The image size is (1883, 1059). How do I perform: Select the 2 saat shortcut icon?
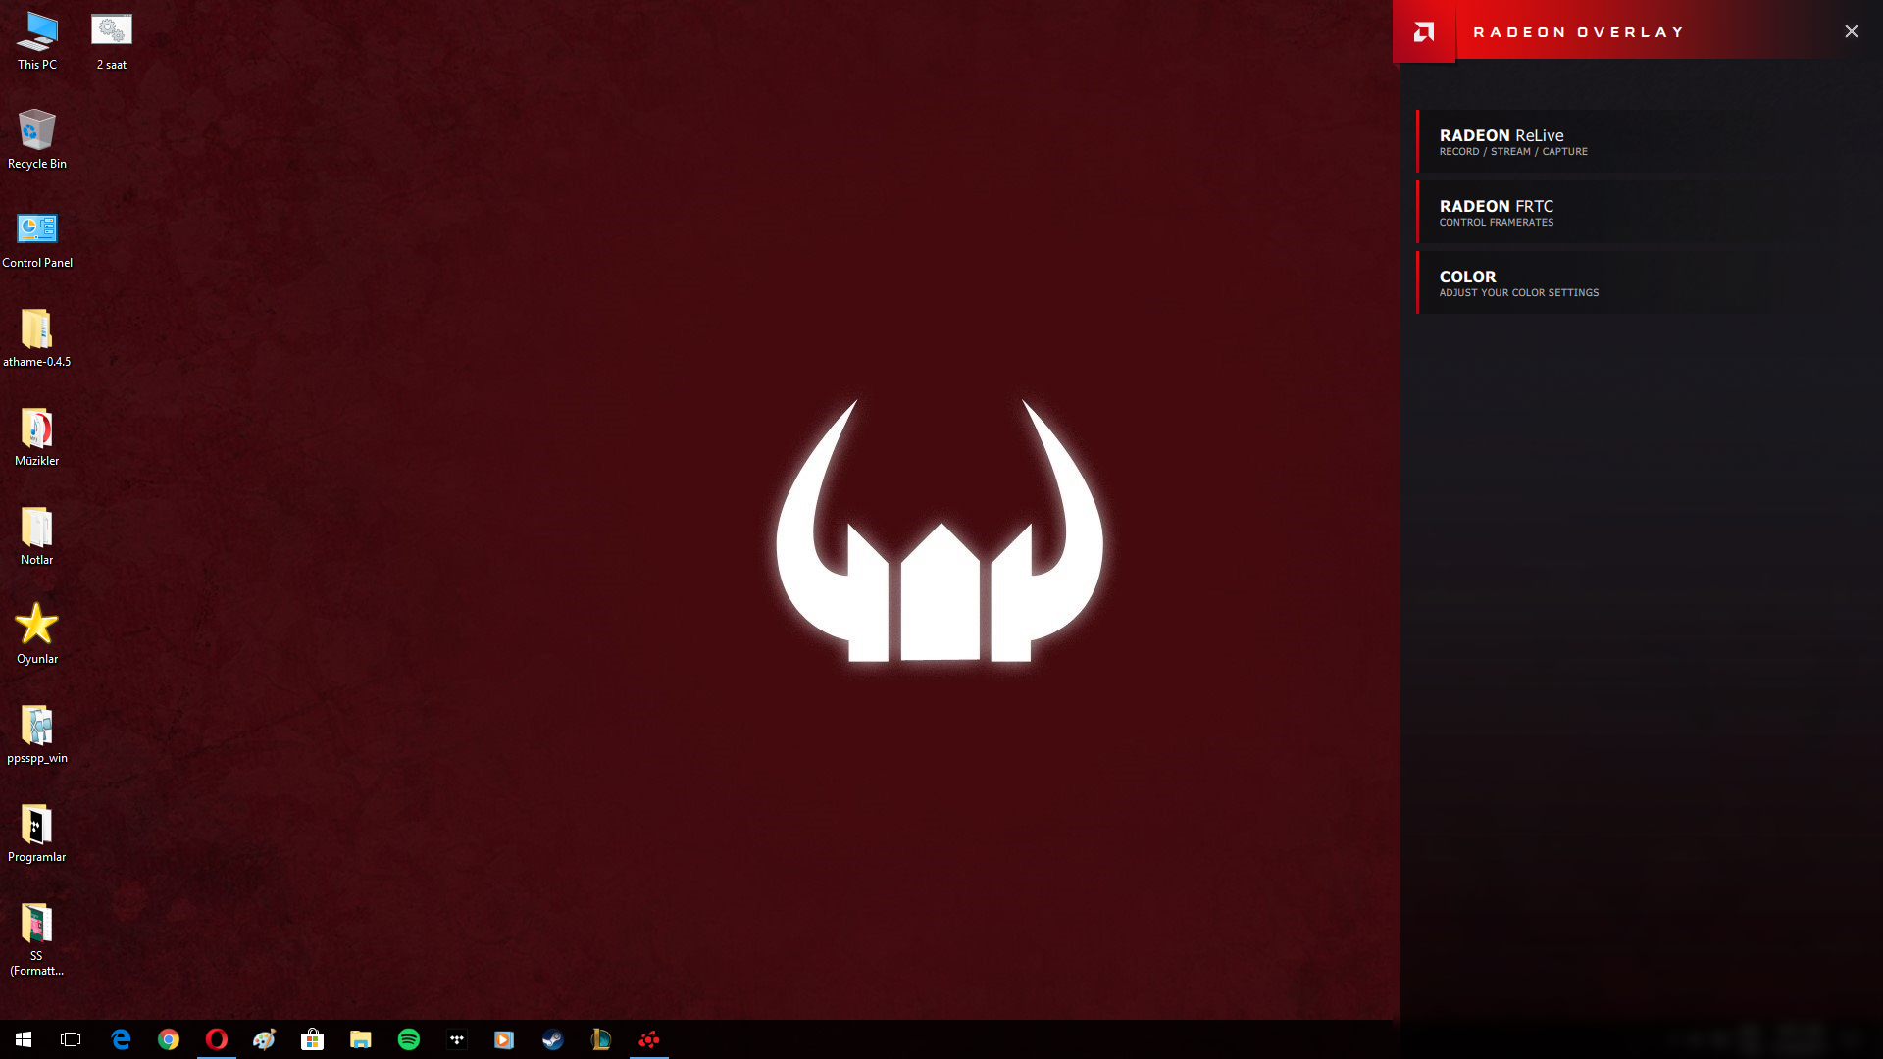(112, 41)
